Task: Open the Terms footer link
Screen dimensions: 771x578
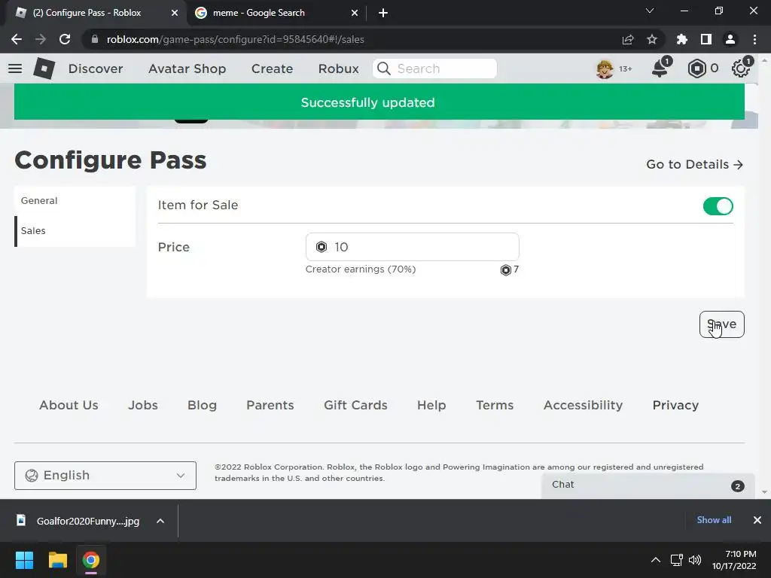Action: coord(495,405)
